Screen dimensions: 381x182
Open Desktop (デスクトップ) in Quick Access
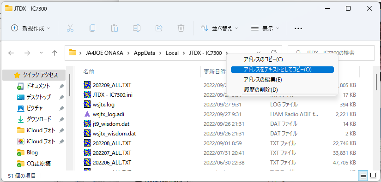click(x=38, y=97)
